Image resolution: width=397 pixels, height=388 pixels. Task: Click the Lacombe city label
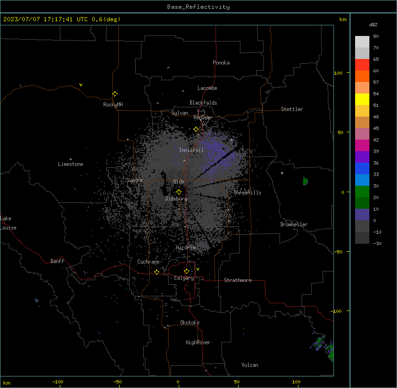click(207, 88)
